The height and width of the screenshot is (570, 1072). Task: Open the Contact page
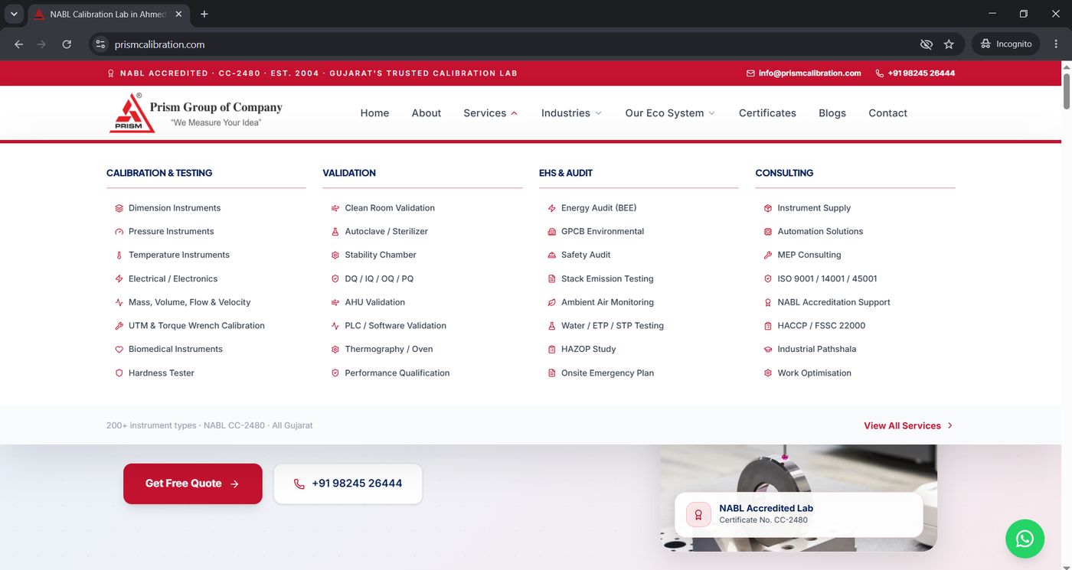[887, 113]
